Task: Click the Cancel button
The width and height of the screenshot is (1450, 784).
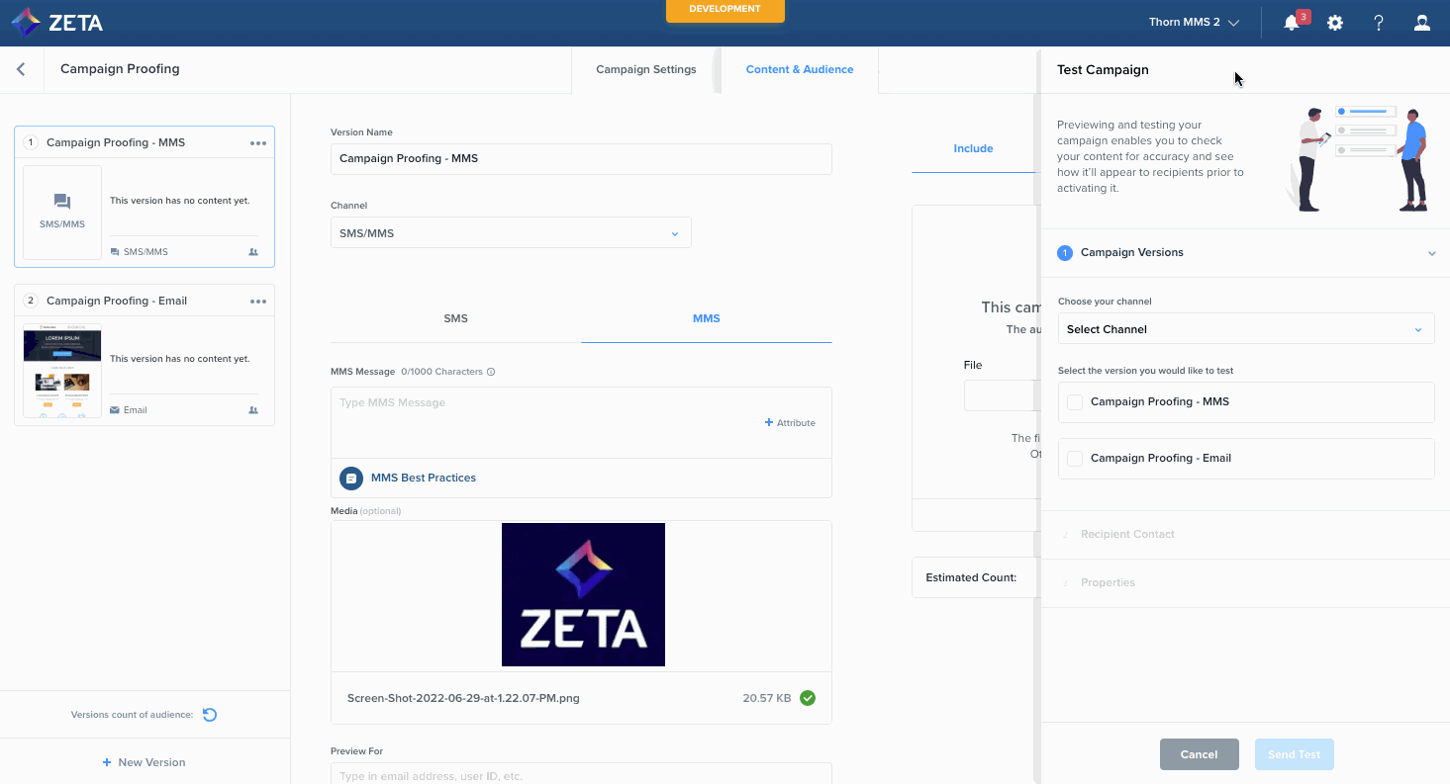Action: tap(1200, 754)
